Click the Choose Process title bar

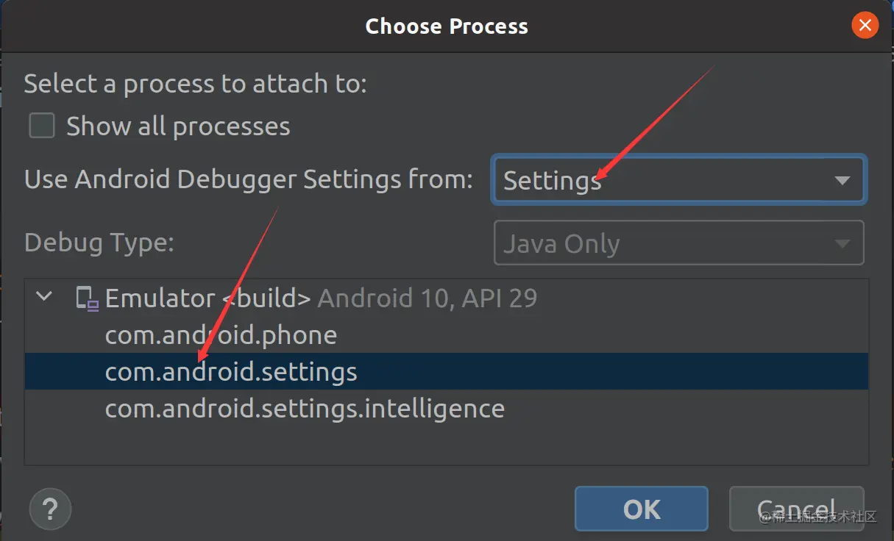[x=447, y=26]
